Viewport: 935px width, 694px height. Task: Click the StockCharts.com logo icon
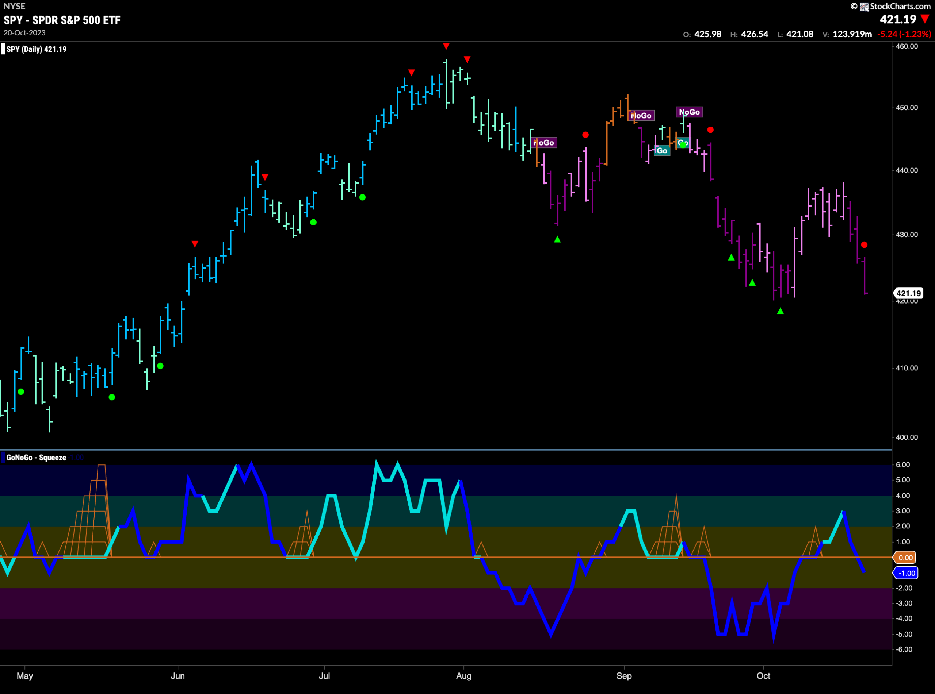(x=864, y=7)
